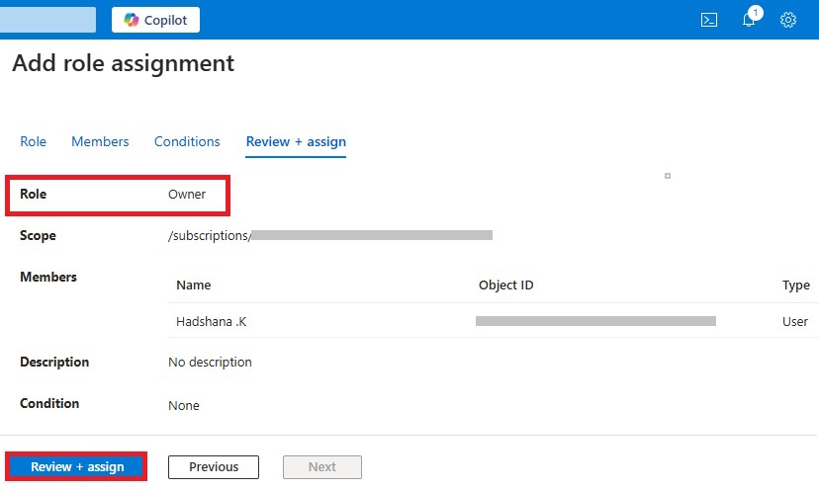Launch Copilot from the top bar
The width and height of the screenshot is (819, 490).
[155, 20]
